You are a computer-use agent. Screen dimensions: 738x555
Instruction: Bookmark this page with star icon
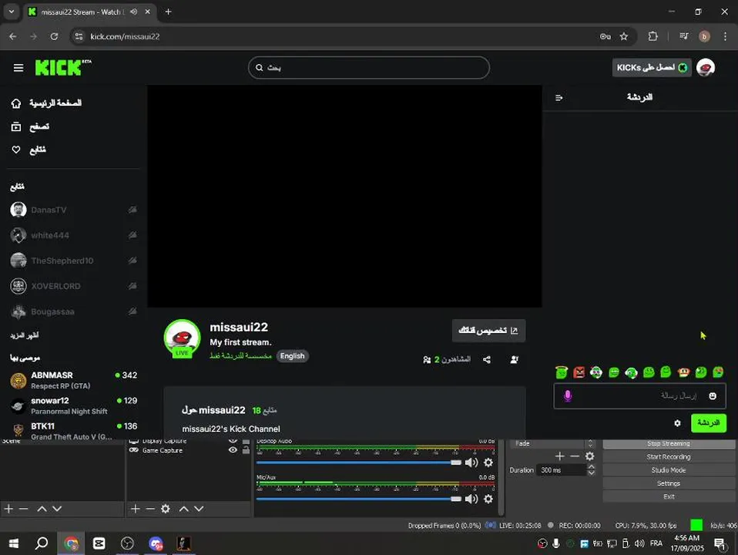[x=624, y=36]
